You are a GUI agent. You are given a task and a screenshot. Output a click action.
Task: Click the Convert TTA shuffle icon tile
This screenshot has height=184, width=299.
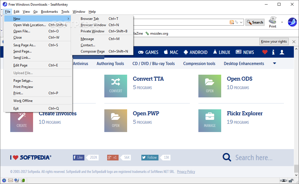coord(115,86)
